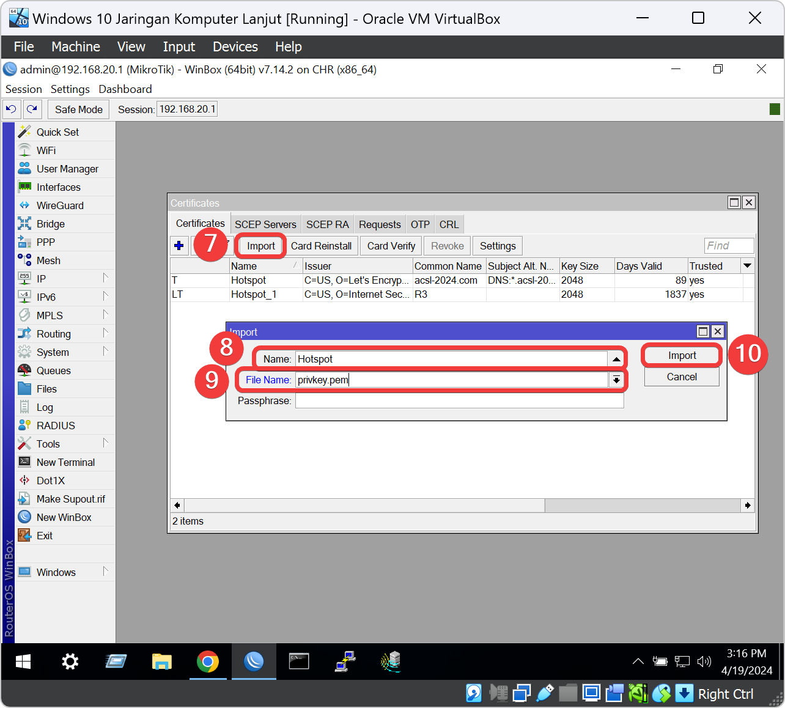This screenshot has height=708, width=785.
Task: Open Windows Start menu
Action: (23, 662)
